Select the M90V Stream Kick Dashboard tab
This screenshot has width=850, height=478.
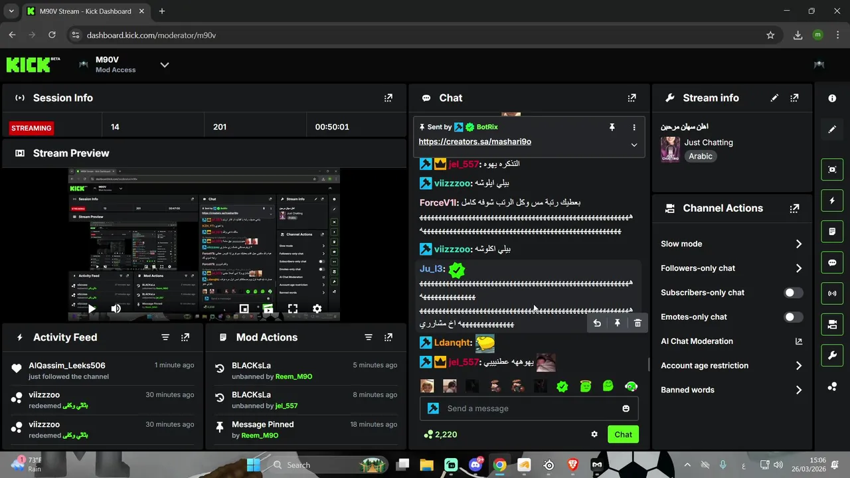86,11
